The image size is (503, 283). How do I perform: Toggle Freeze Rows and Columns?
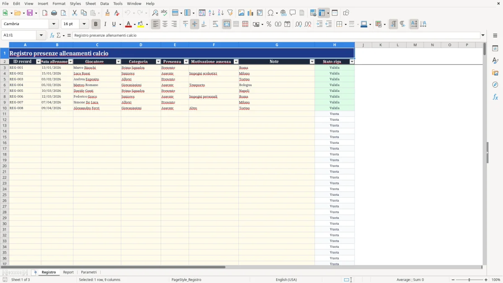322,13
